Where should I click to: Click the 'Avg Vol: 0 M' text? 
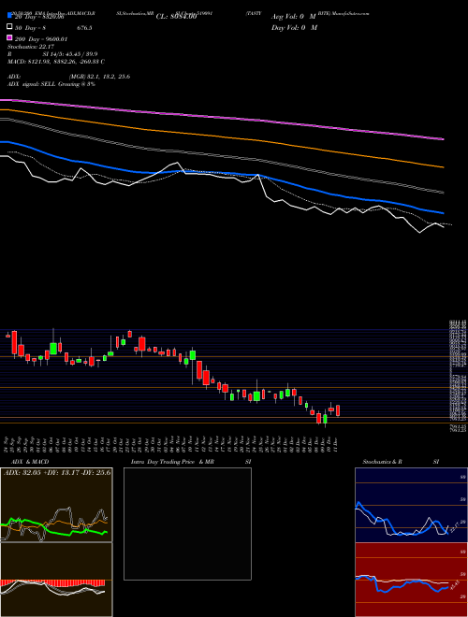(294, 17)
